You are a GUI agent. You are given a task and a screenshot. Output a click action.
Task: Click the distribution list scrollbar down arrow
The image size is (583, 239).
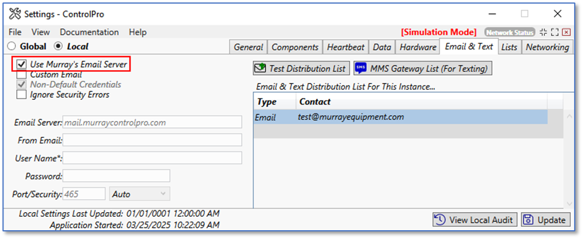(x=569, y=203)
